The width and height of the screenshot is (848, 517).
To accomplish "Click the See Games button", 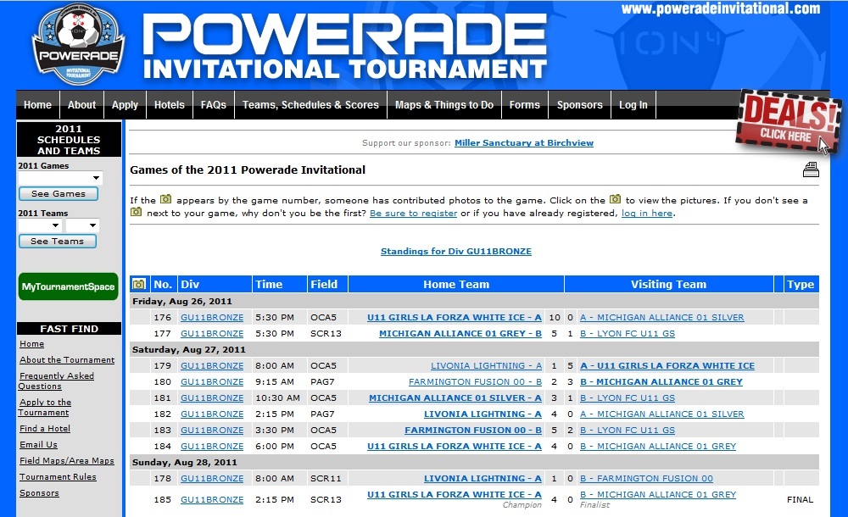I will (59, 193).
